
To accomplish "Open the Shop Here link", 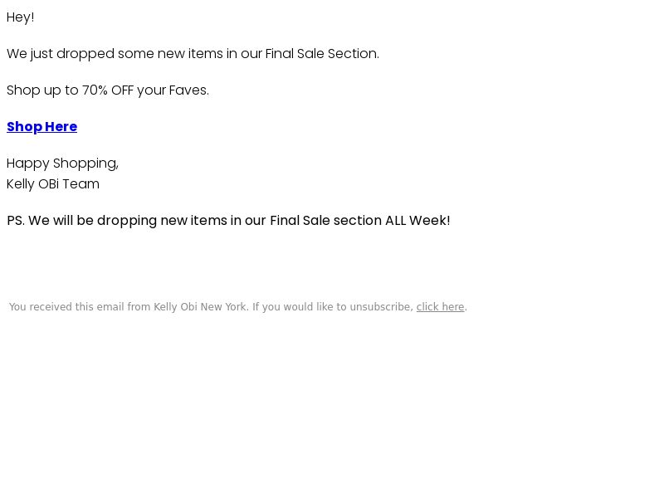I will (x=42, y=127).
